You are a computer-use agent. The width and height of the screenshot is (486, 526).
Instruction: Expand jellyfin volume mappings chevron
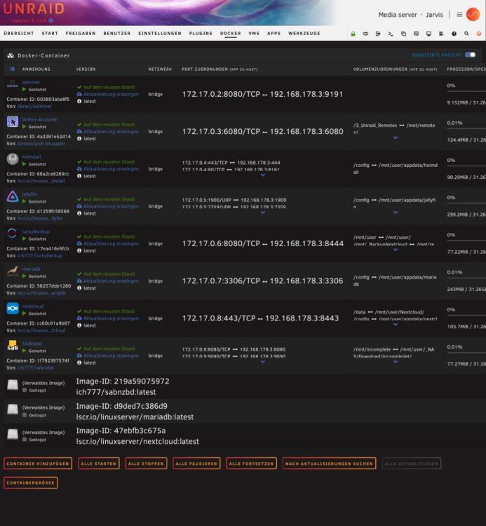point(396,213)
